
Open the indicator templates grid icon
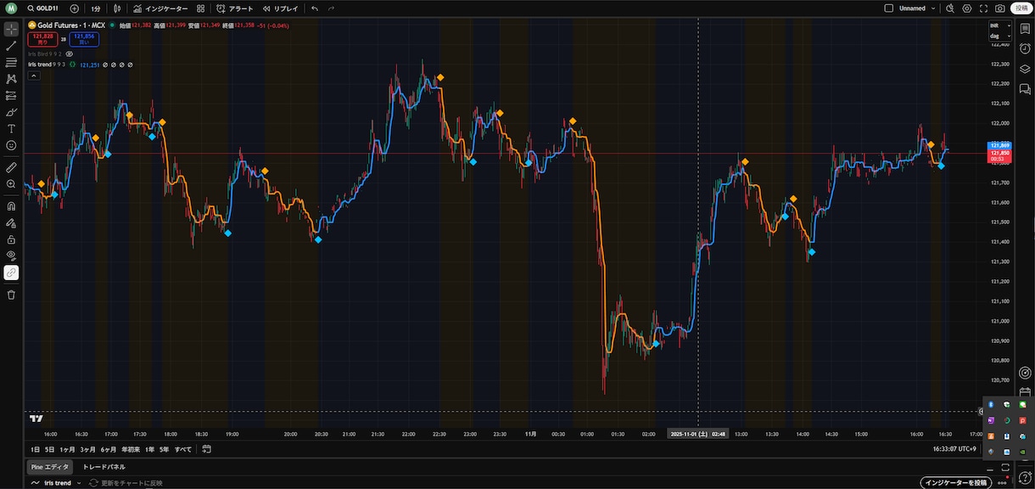[x=201, y=8]
